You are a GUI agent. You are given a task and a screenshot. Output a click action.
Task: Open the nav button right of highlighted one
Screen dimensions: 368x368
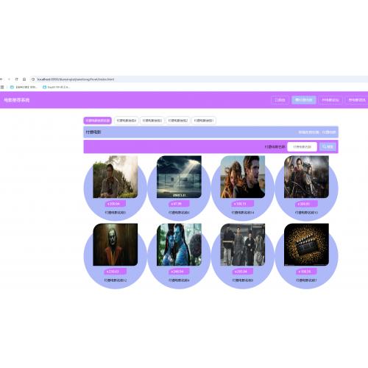330,100
